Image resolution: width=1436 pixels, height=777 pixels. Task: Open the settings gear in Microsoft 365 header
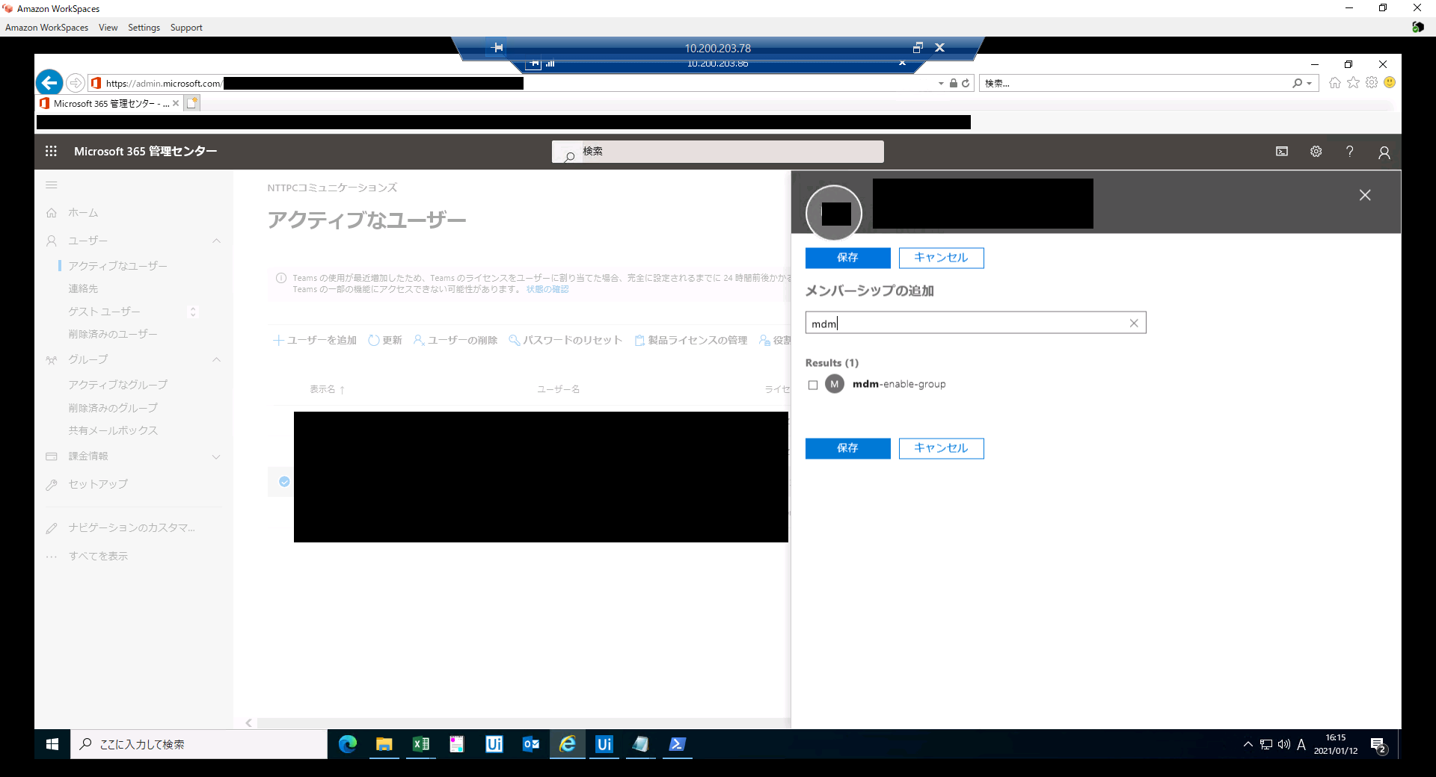pos(1316,152)
